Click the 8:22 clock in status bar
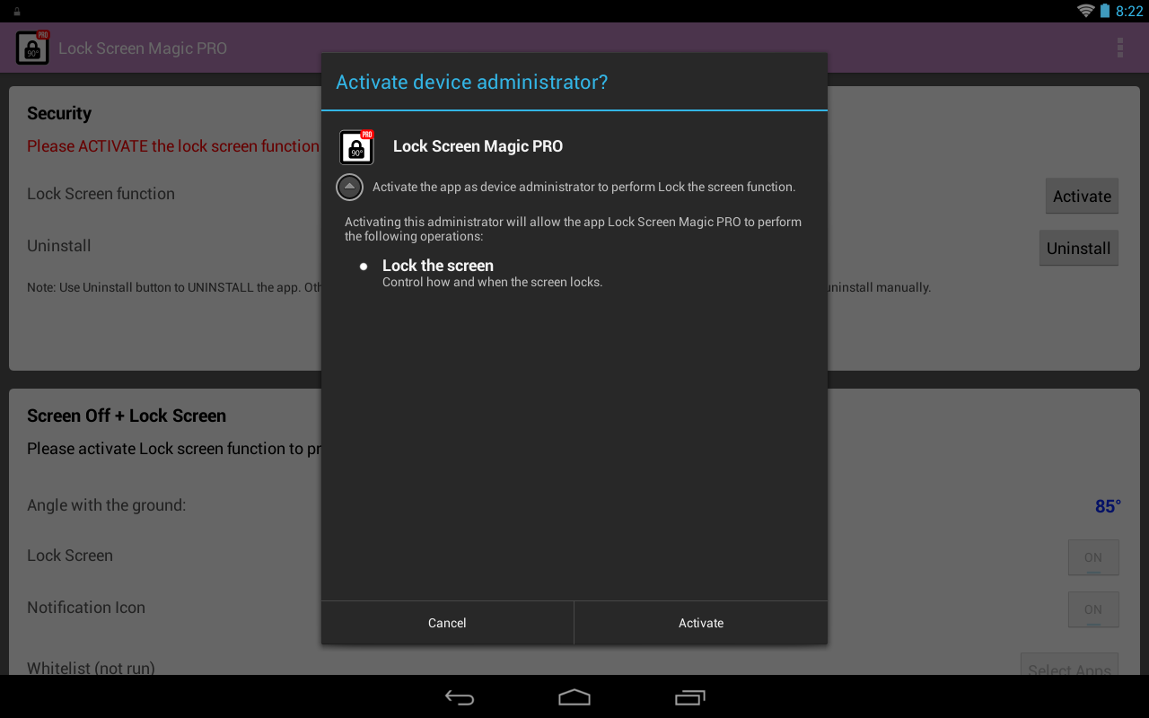This screenshot has width=1149, height=718. [1129, 11]
